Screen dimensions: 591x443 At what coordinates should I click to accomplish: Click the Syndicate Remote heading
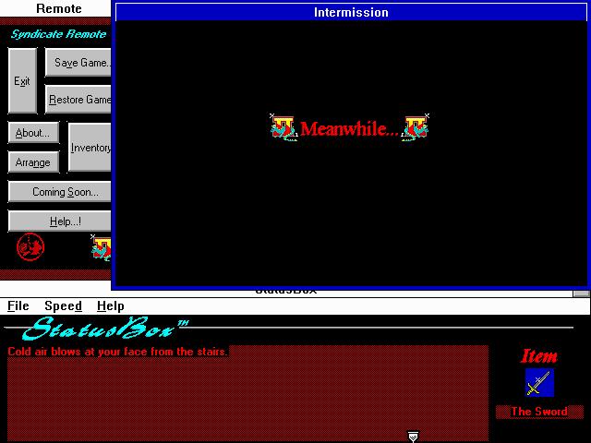[58, 34]
